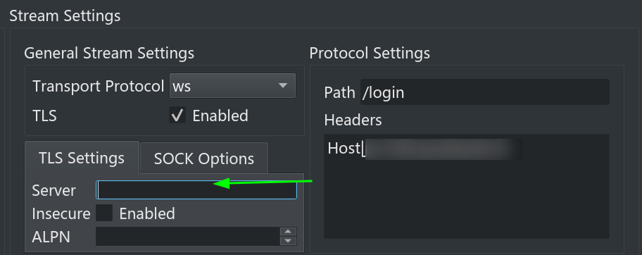
Task: Open the SOCK Options tab
Action: pos(204,158)
